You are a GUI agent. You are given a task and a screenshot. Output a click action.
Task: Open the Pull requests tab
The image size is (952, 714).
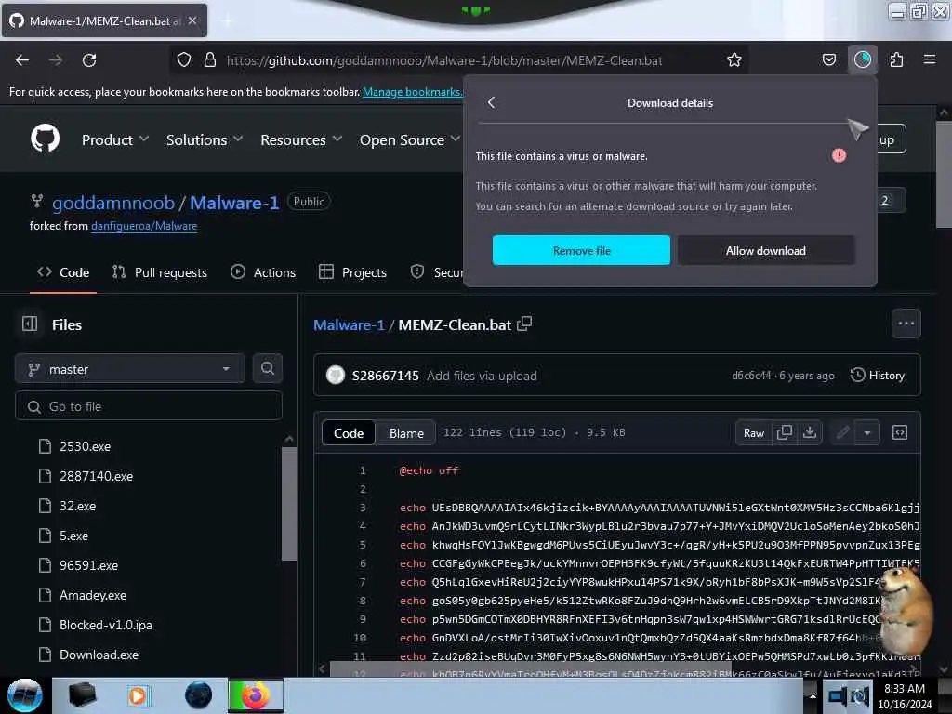point(160,272)
